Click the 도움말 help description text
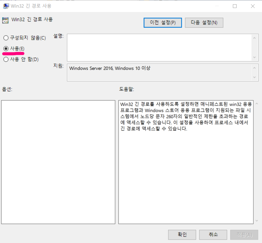Image resolution: width=262 pixels, height=243 pixels. point(186,117)
